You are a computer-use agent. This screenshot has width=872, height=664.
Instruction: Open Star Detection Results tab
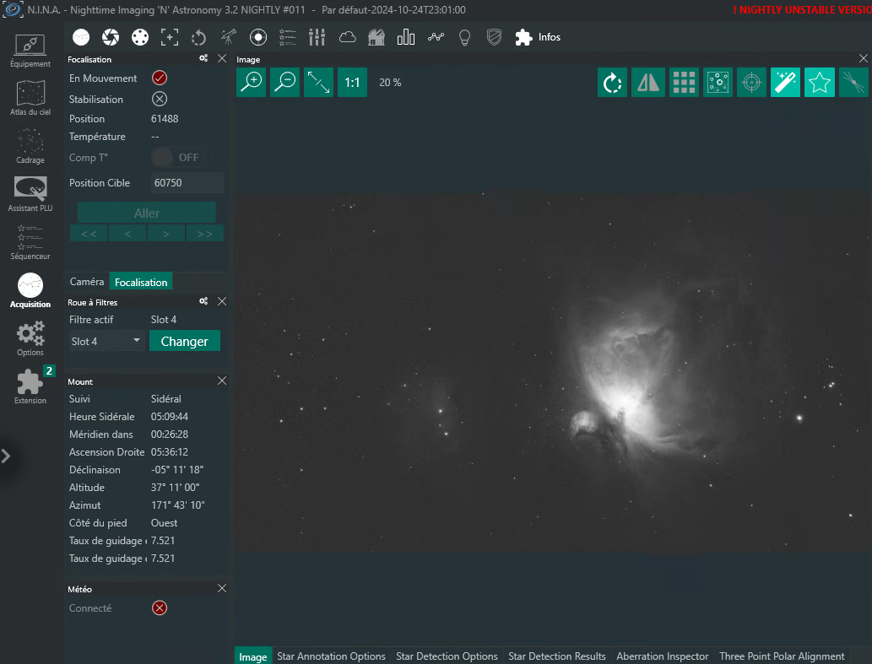click(556, 656)
